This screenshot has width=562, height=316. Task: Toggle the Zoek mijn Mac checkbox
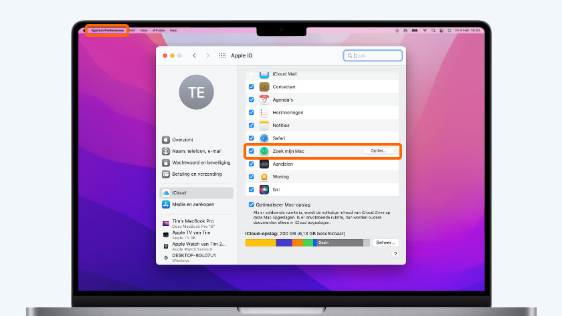point(252,151)
